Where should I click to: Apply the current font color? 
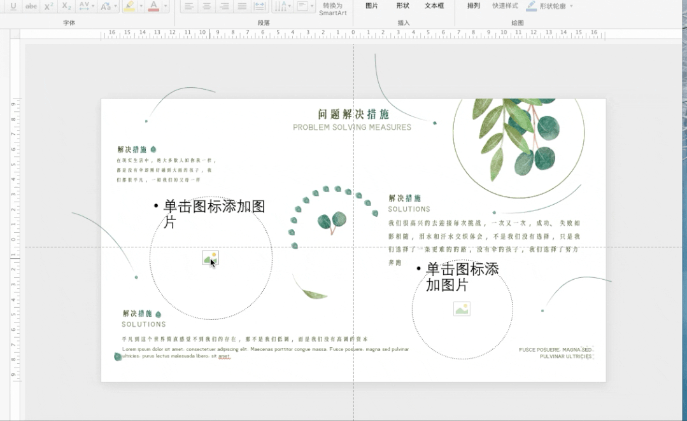153,6
